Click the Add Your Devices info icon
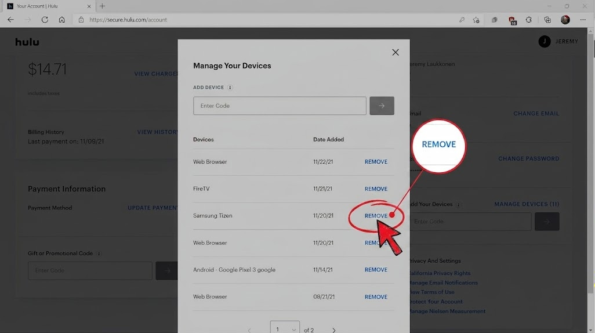The height and width of the screenshot is (333, 595). pyautogui.click(x=458, y=204)
